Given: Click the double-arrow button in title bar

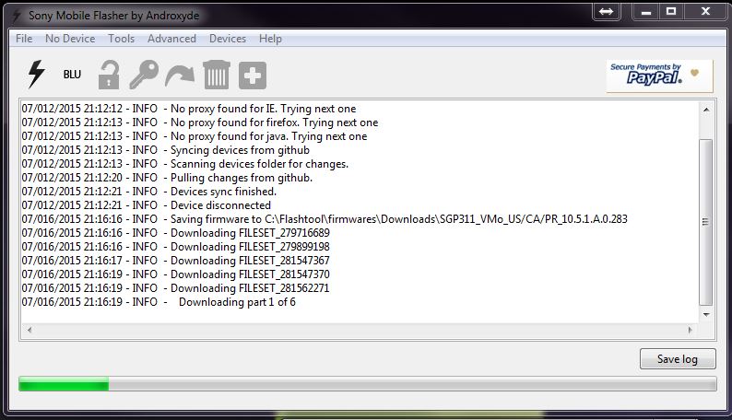Looking at the screenshot, I should [x=606, y=11].
